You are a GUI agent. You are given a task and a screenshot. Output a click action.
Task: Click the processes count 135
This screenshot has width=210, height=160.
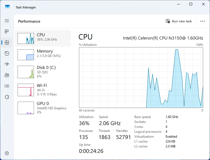coord(83,137)
